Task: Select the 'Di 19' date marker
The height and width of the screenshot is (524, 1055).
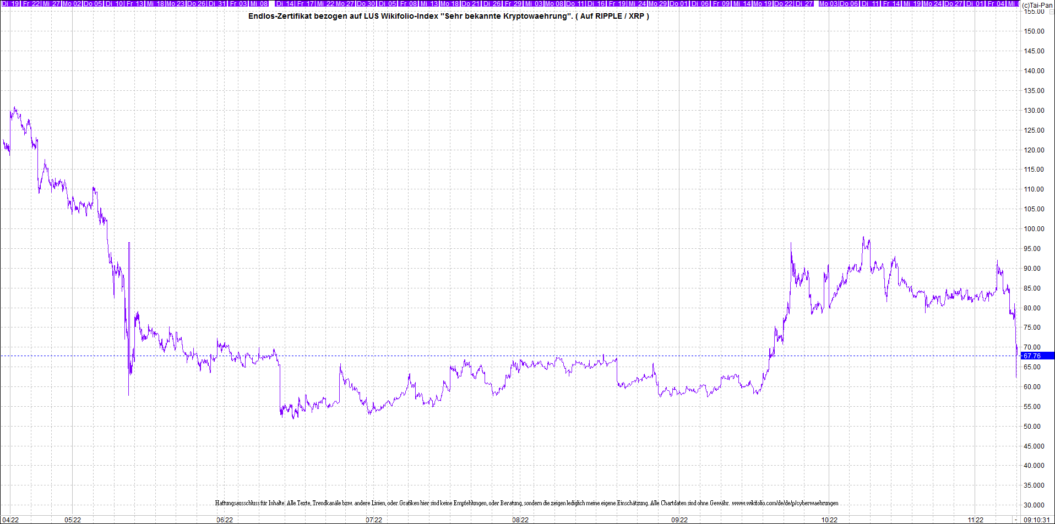Action: (x=11, y=3)
